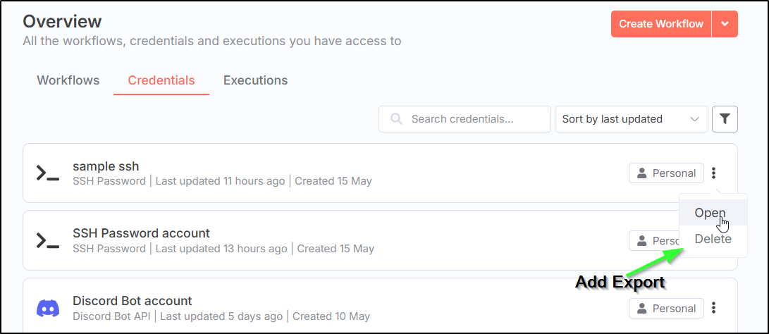769x334 pixels.
Task: Open the sample ssh credential title
Action: [x=106, y=166]
